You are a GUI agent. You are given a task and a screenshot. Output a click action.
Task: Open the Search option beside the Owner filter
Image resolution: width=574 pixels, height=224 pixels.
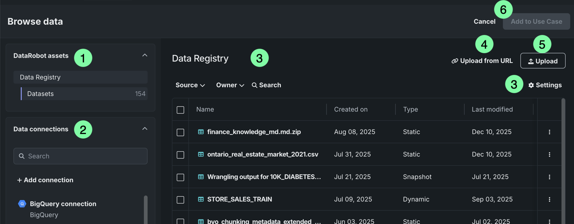tap(266, 85)
